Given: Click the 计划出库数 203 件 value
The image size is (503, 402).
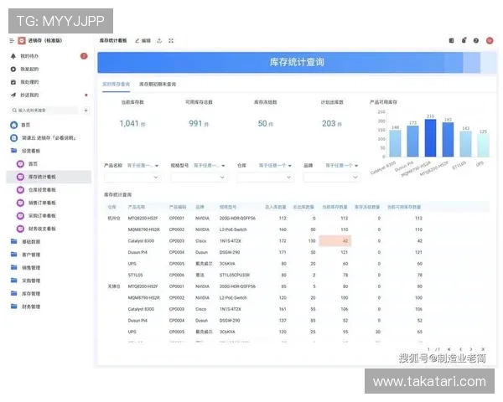Looking at the screenshot, I should coord(332,124).
